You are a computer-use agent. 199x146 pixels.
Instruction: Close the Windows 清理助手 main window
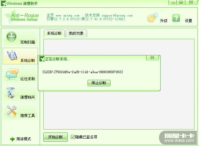pyautogui.click(x=191, y=2)
